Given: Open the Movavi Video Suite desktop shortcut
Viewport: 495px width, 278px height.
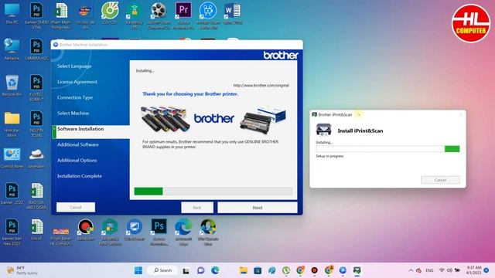Looking at the screenshot, I should [x=208, y=15].
